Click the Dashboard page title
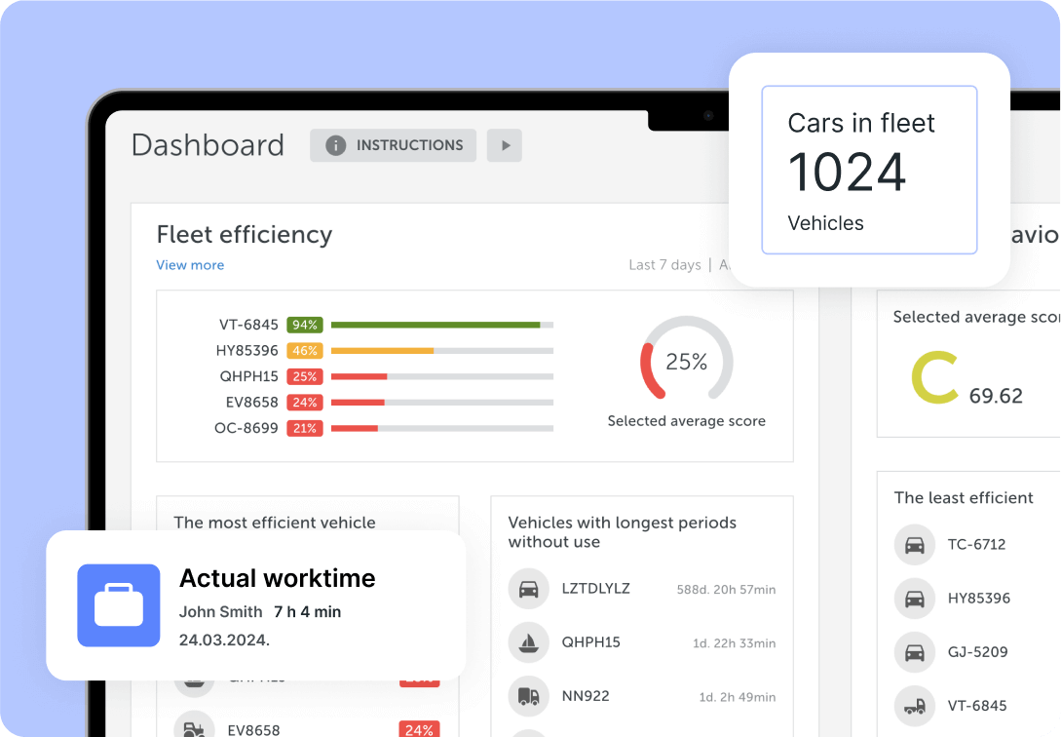This screenshot has width=1061, height=737. point(208,145)
